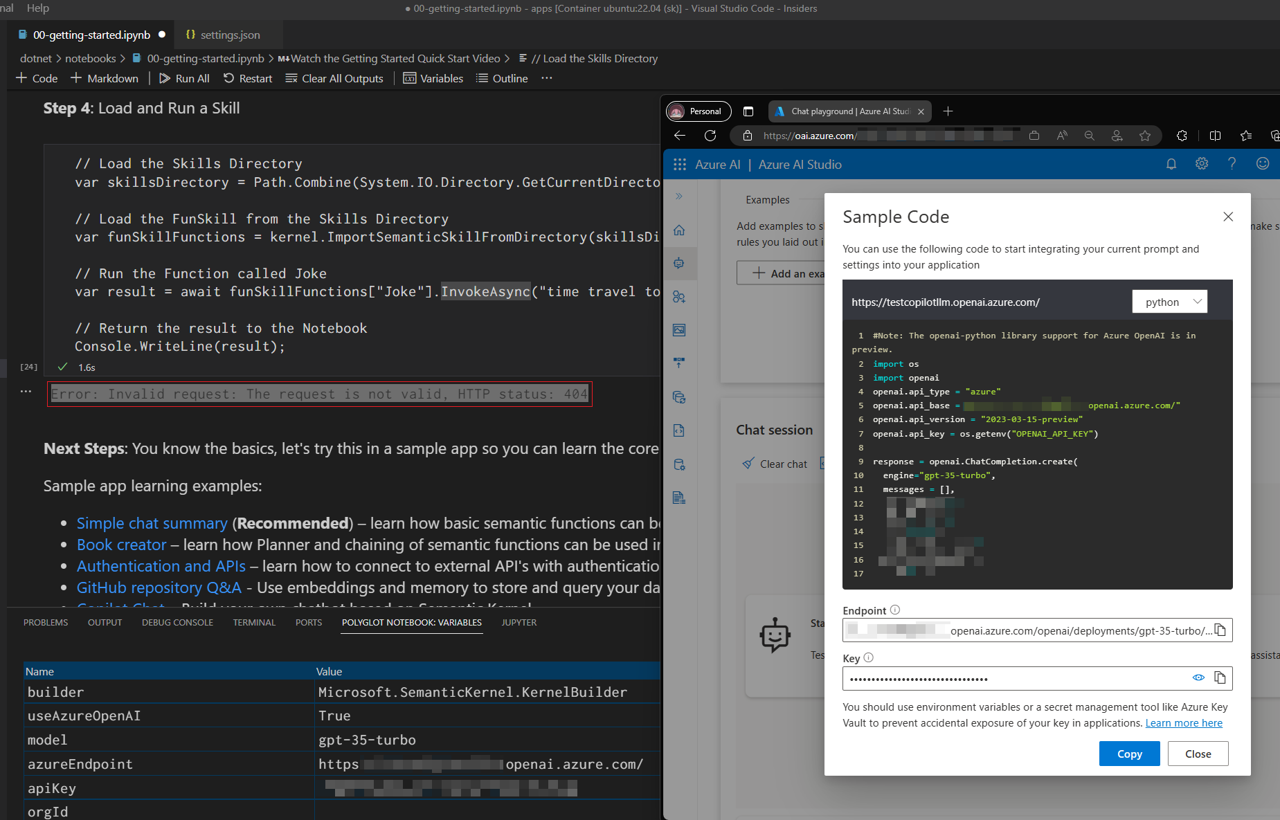The width and height of the screenshot is (1280, 820).
Task: Add this page to browser favorites star
Action: [1145, 136]
